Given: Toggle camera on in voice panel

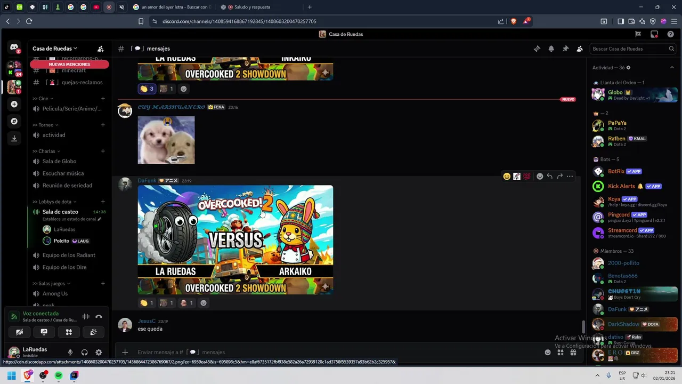Looking at the screenshot, I should coord(20,332).
